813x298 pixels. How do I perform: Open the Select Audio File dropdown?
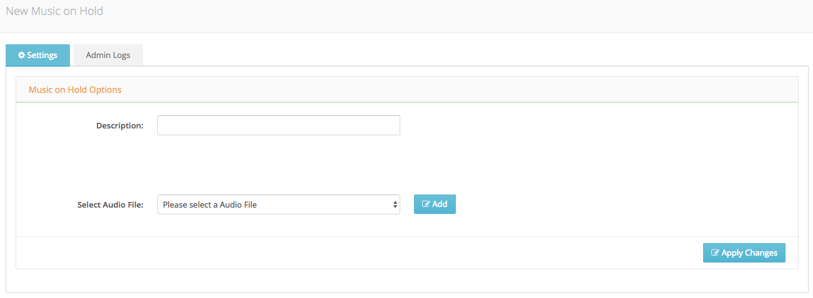(278, 204)
